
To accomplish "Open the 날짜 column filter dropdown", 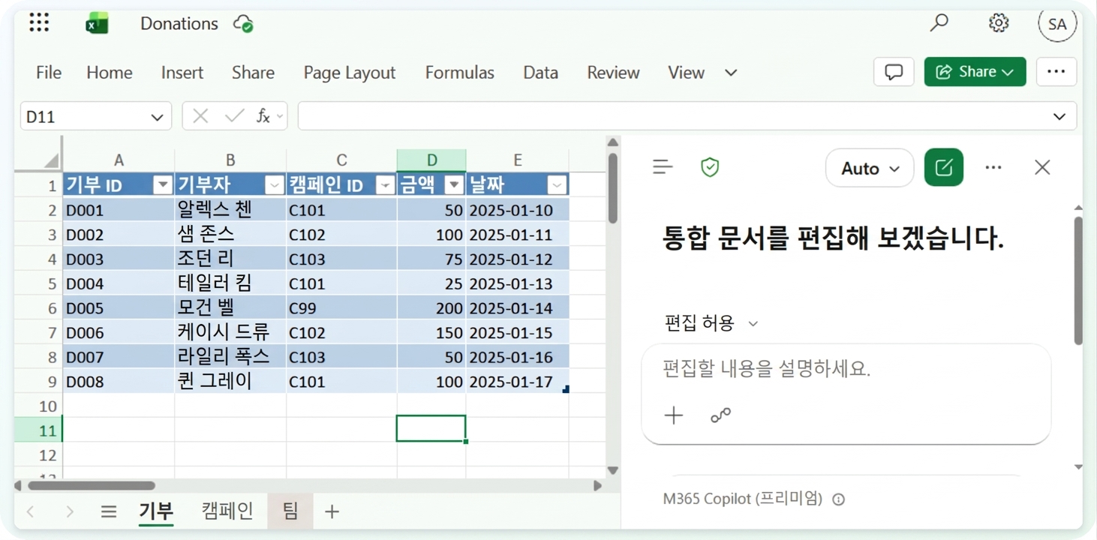I will pos(557,185).
